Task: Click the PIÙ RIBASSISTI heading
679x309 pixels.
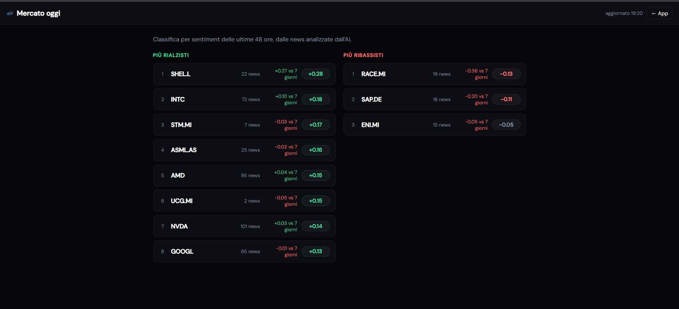Action: [x=363, y=55]
